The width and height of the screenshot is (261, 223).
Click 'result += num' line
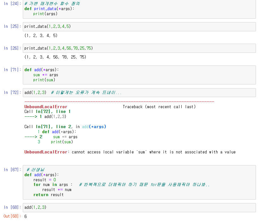(x=57, y=190)
